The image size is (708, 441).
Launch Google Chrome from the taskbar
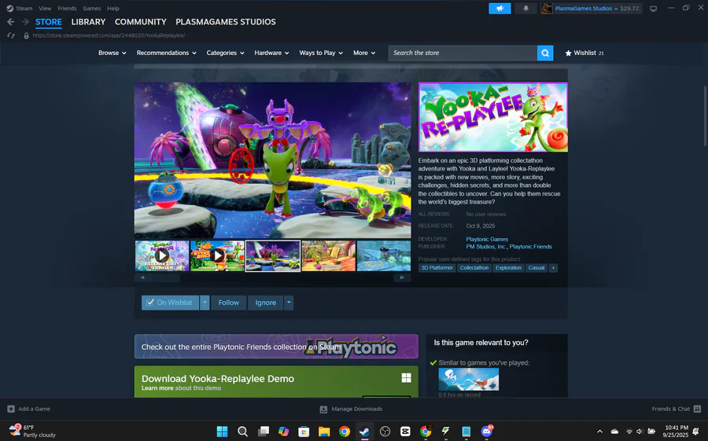coord(344,432)
